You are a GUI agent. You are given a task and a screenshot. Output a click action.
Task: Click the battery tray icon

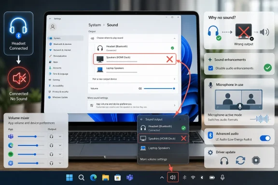coord(212,177)
